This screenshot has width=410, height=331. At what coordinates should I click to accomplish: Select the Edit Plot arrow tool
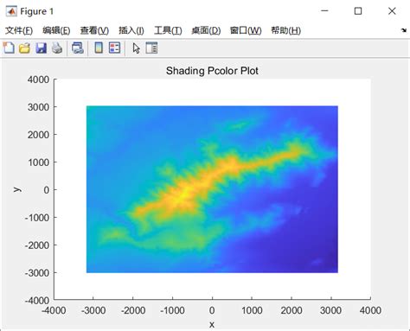136,48
